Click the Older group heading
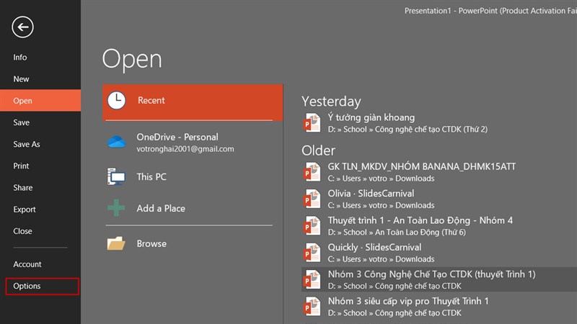The image size is (577, 324). point(318,150)
